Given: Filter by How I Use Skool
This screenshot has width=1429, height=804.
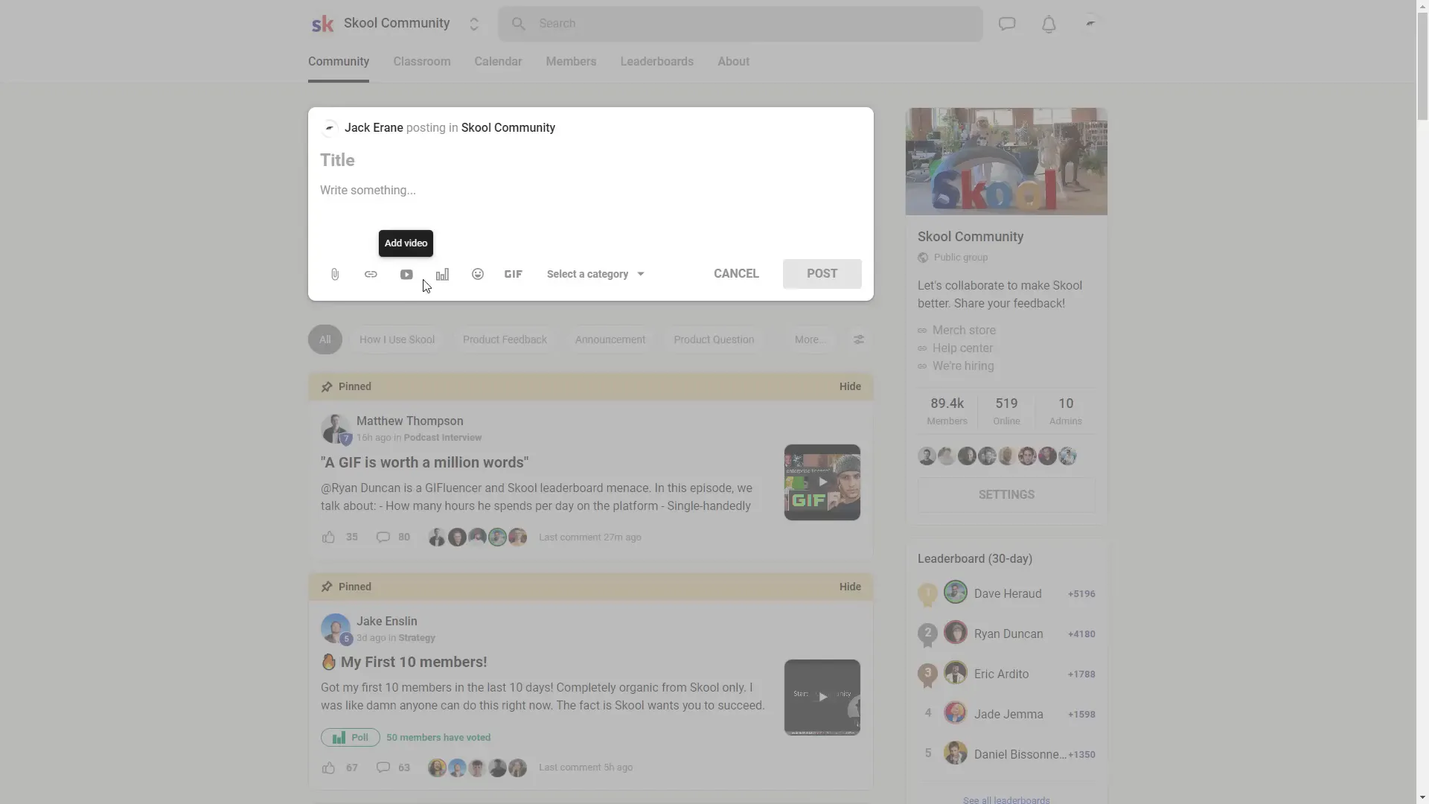Looking at the screenshot, I should coord(397,339).
